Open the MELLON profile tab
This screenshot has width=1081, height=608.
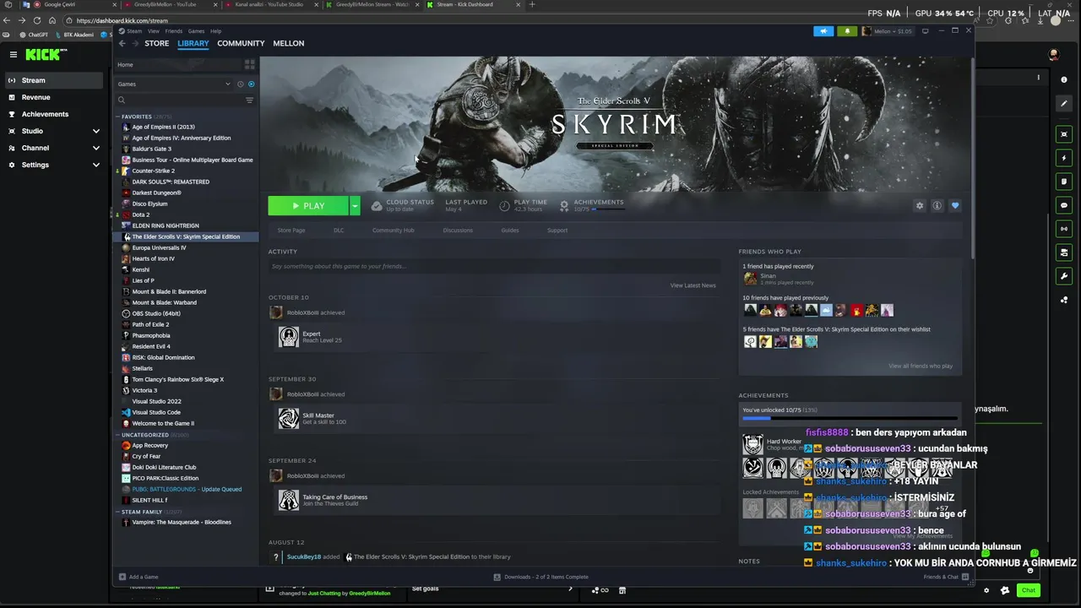pos(288,43)
